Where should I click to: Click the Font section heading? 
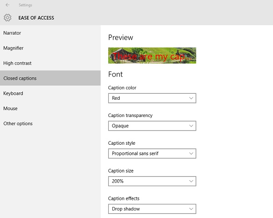coord(116,74)
